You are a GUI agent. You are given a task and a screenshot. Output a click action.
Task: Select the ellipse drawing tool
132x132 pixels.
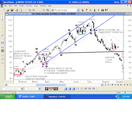[x=3, y=55]
